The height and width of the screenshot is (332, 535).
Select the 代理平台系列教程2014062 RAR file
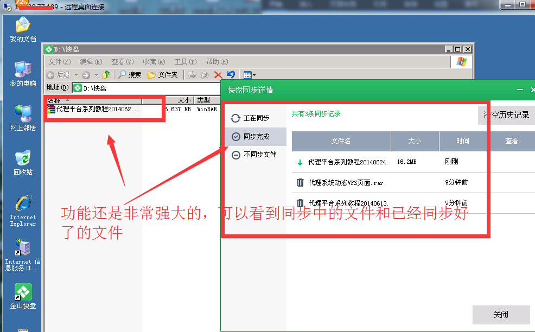click(x=93, y=109)
